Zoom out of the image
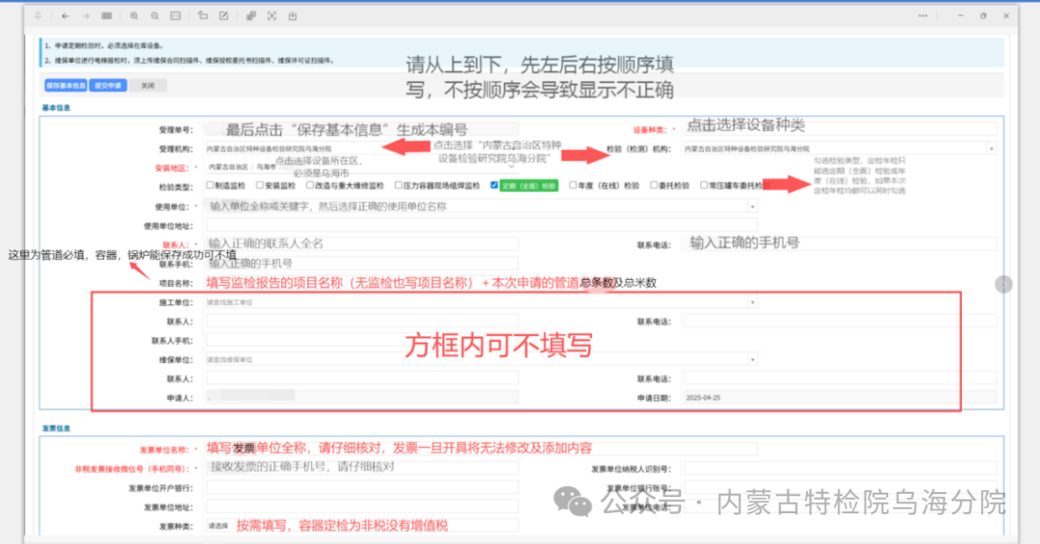The width and height of the screenshot is (1040, 544). click(x=154, y=16)
